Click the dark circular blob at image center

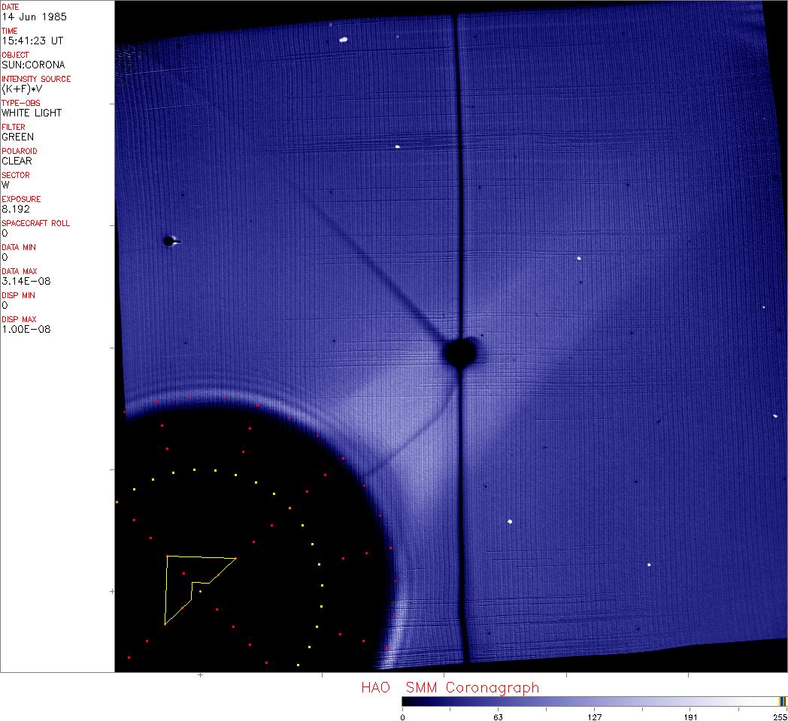(x=460, y=352)
